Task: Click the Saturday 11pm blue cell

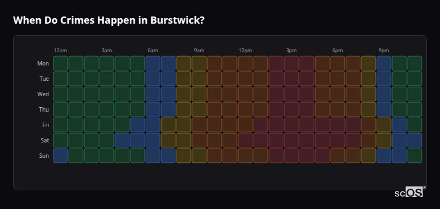Action: click(x=415, y=140)
